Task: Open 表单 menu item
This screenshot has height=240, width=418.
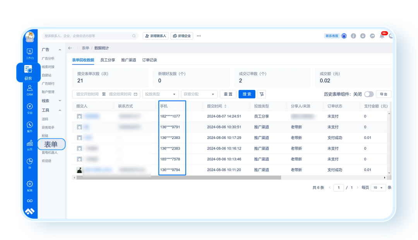Action: point(51,144)
